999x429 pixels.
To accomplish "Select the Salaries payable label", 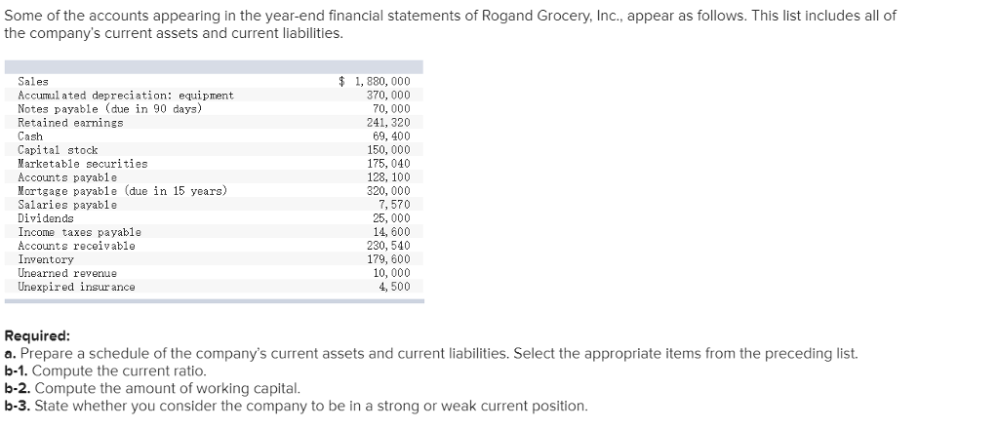I will pyautogui.click(x=67, y=205).
